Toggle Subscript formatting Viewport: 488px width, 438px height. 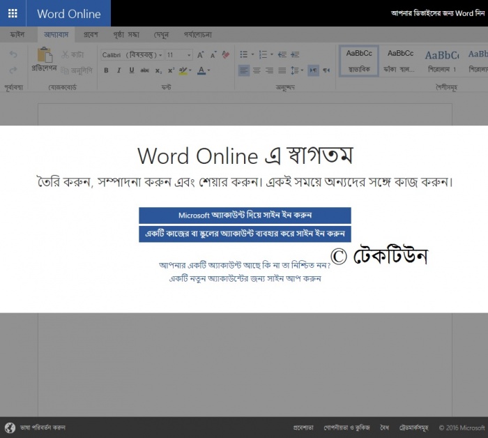158,70
